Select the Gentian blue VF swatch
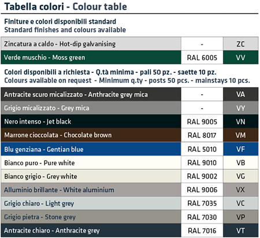This screenshot has height=238, width=260. click(x=240, y=149)
